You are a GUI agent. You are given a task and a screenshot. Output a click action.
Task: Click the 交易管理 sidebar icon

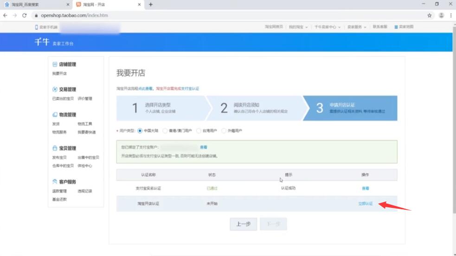click(55, 89)
